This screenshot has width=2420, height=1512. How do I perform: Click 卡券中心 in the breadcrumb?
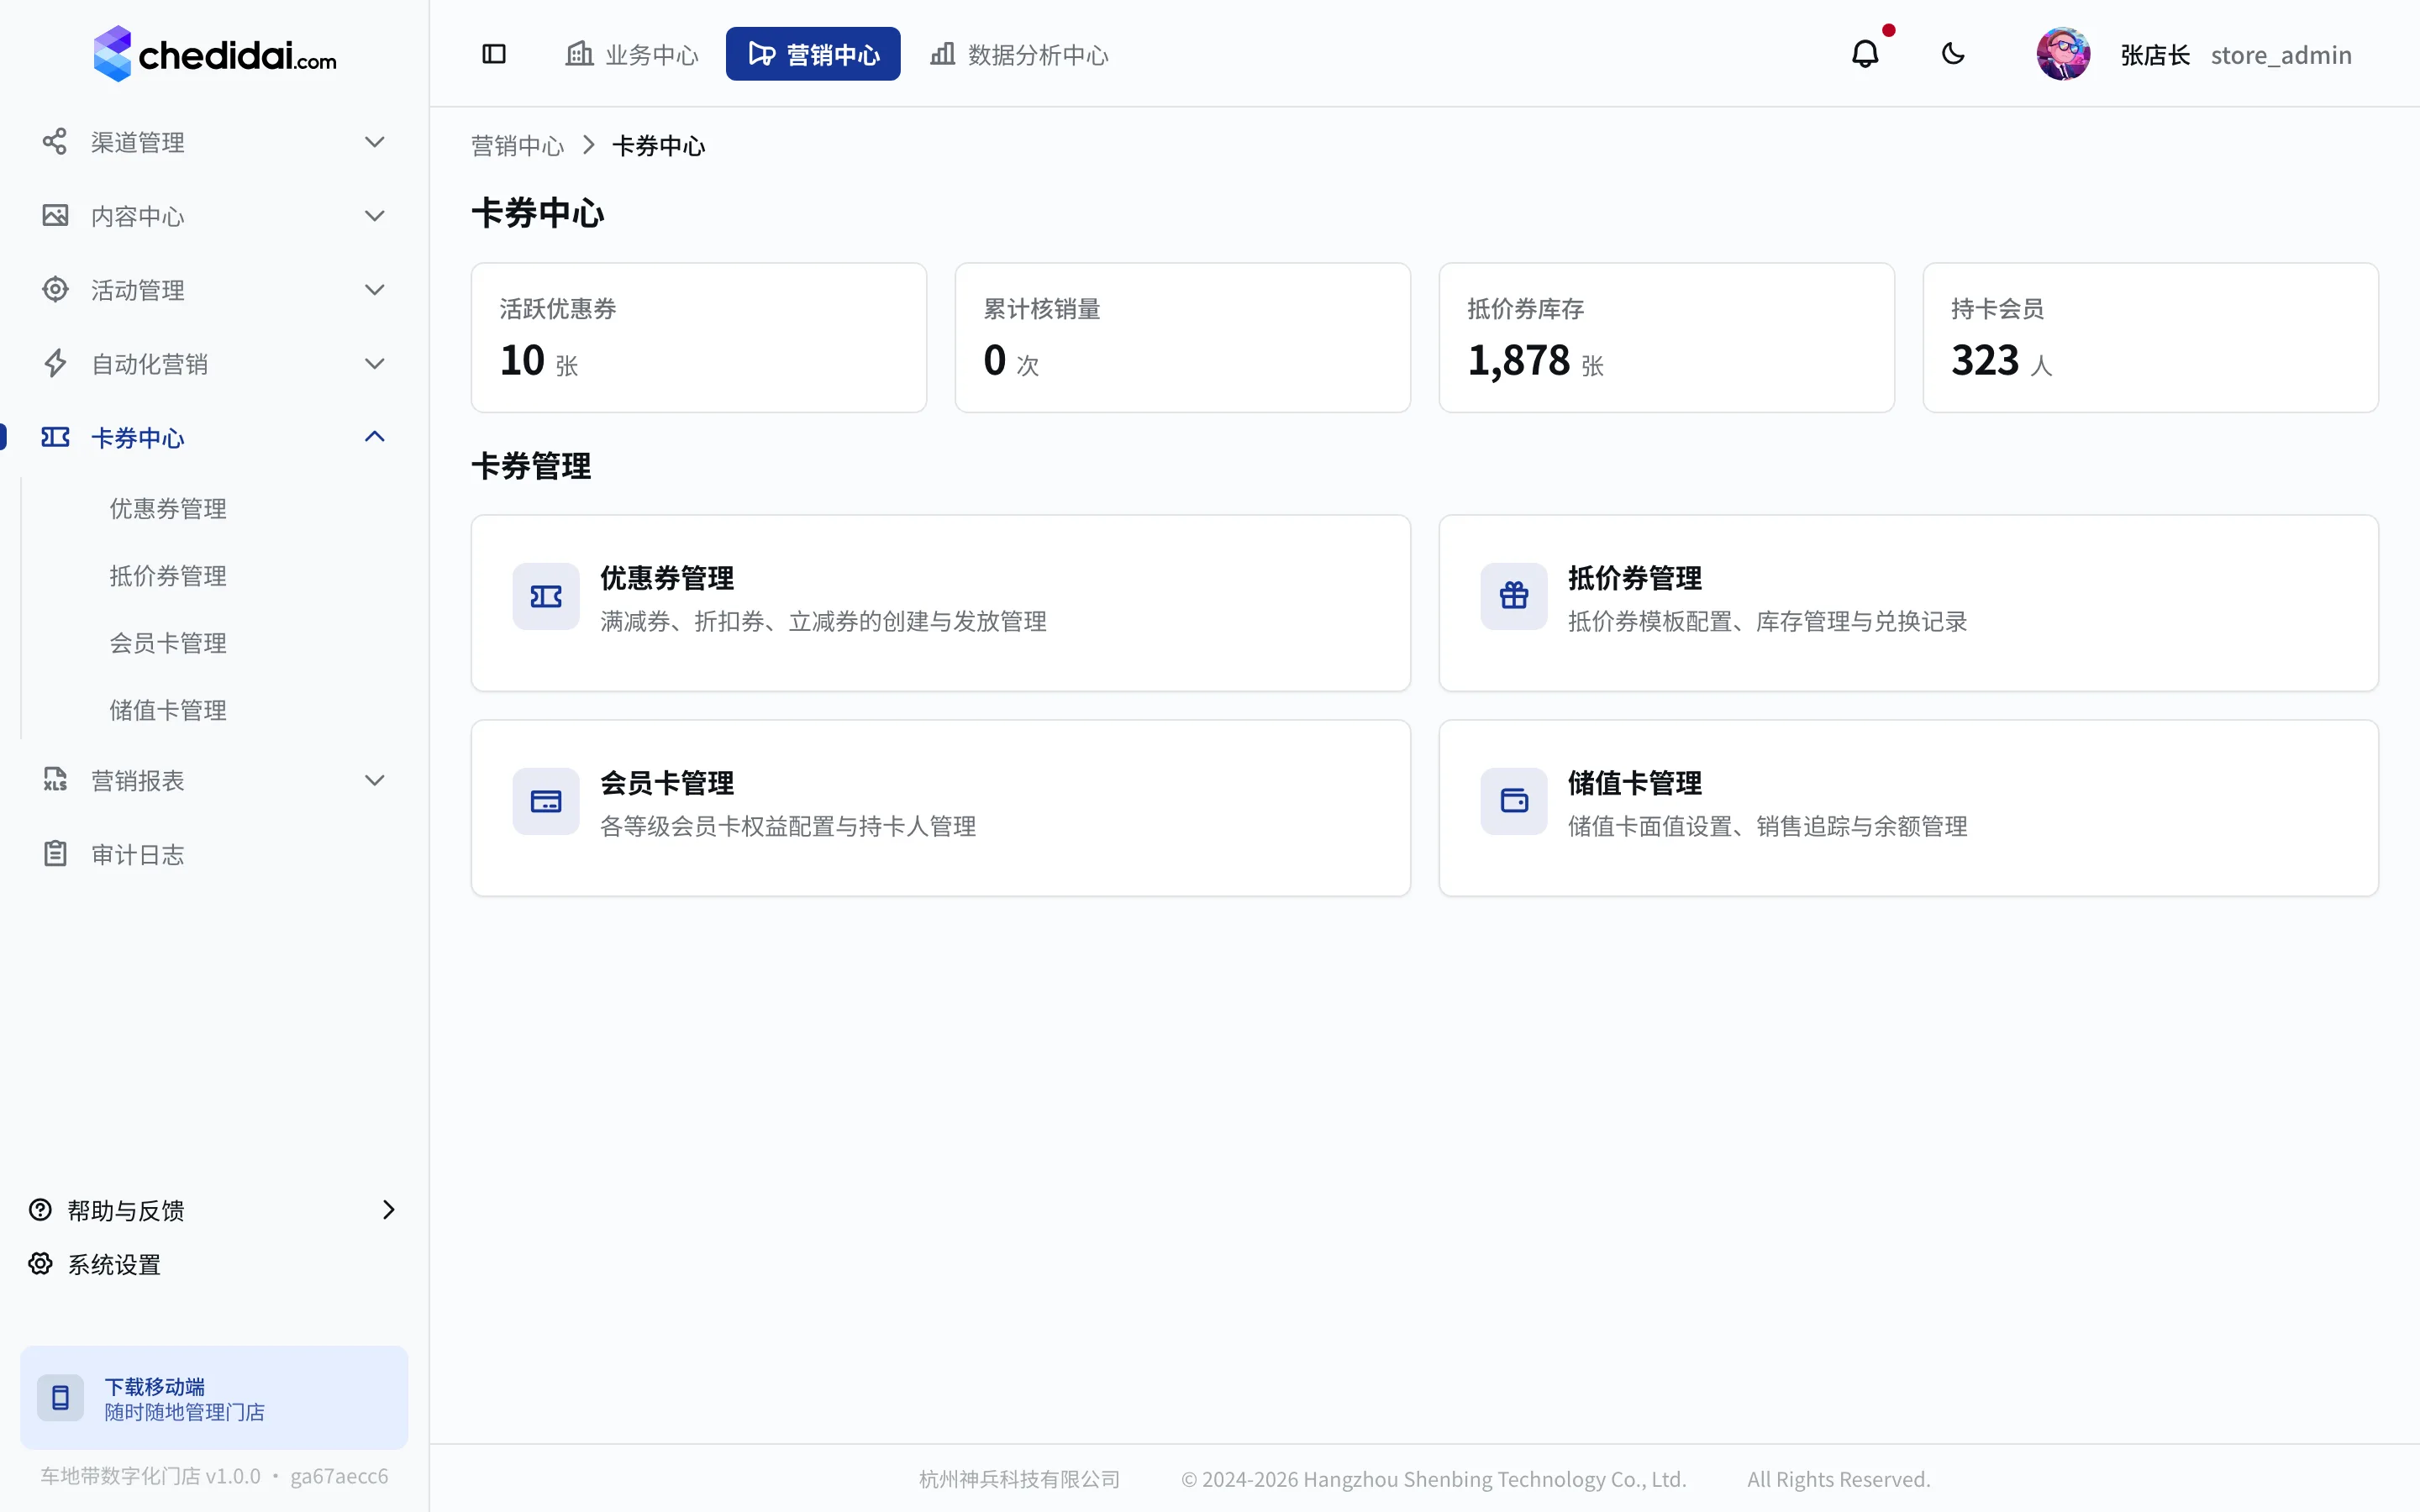pos(658,146)
